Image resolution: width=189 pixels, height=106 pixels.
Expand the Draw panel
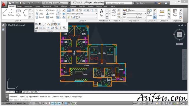[x=18, y=21]
